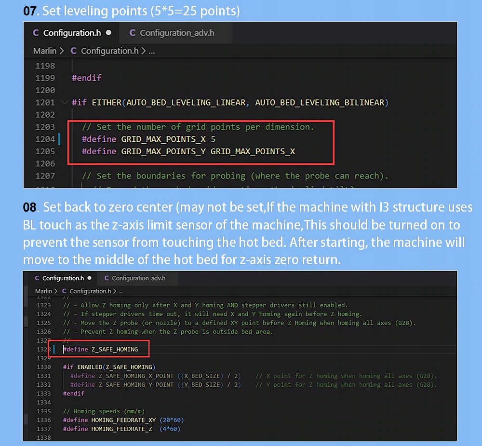The width and height of the screenshot is (482, 446).
Task: Click the Configuration.h breadcrumb in the step 08 editor
Action: click(90, 291)
